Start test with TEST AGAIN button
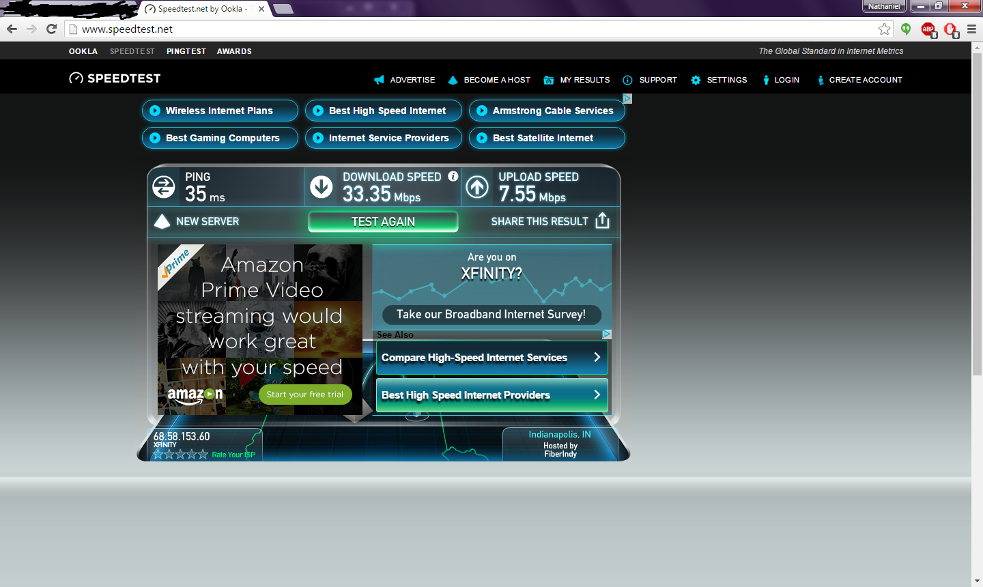Screen dimensions: 983x587 pos(383,222)
